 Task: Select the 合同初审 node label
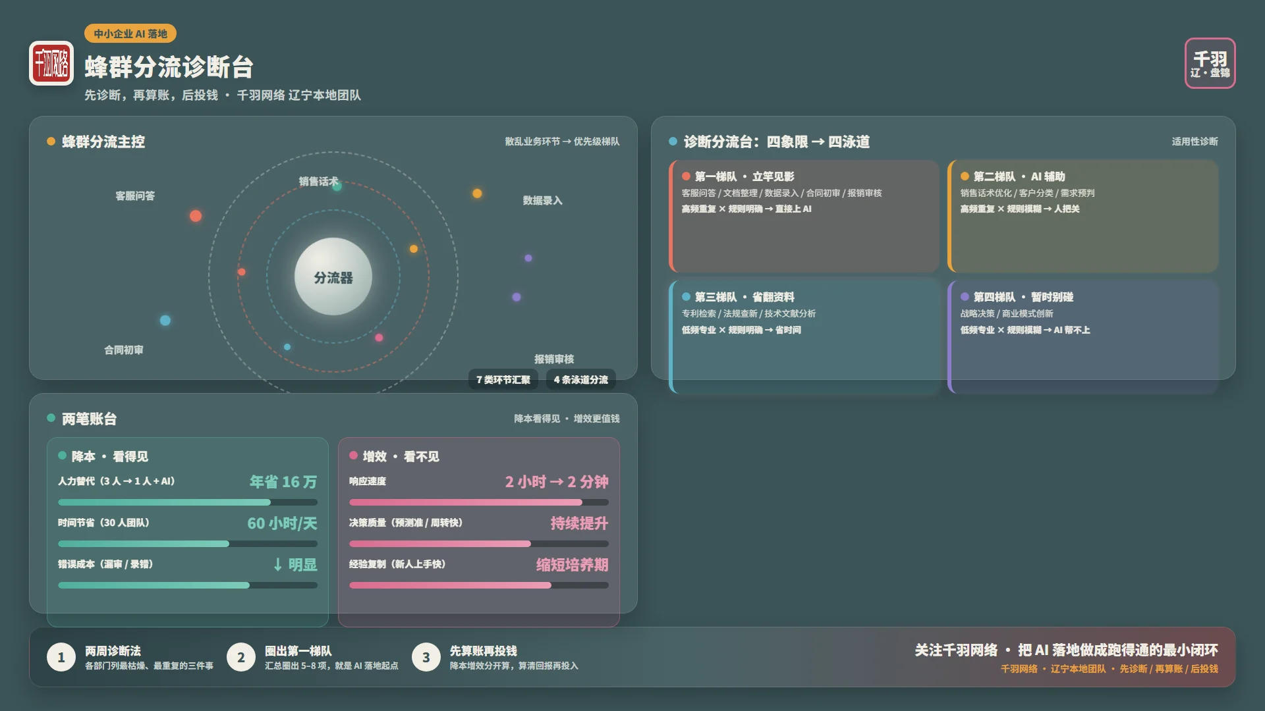[124, 350]
